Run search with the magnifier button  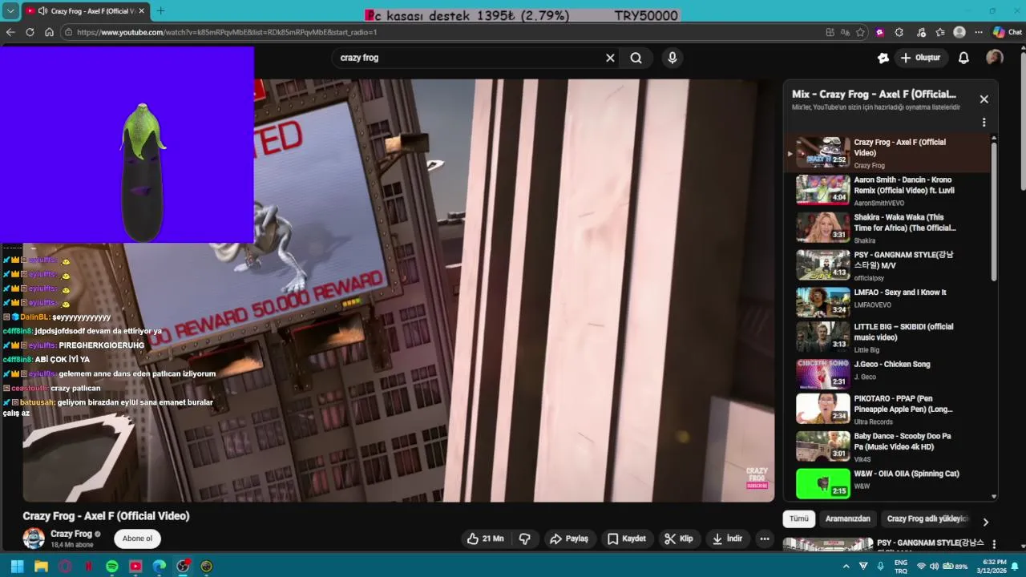(x=636, y=58)
